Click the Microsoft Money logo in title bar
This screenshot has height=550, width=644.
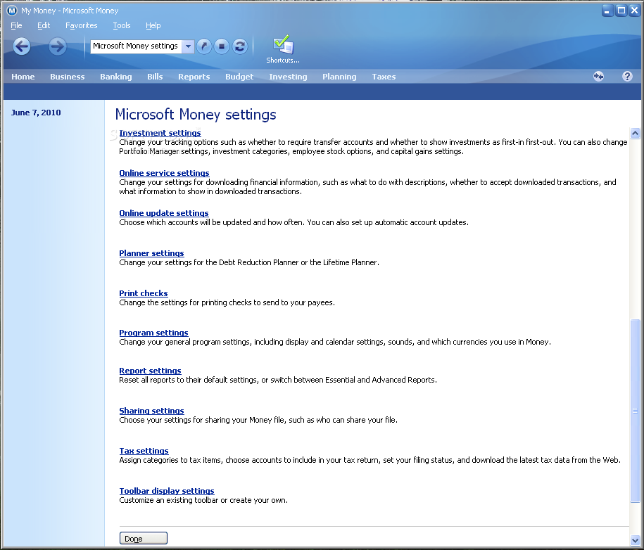coord(12,11)
